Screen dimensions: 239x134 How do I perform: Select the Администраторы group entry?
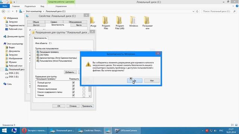58,58
